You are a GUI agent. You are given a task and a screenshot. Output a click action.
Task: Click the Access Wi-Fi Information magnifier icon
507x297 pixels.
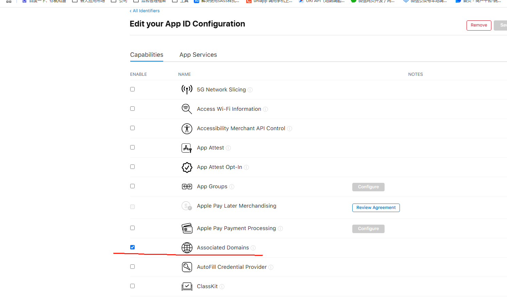click(187, 109)
